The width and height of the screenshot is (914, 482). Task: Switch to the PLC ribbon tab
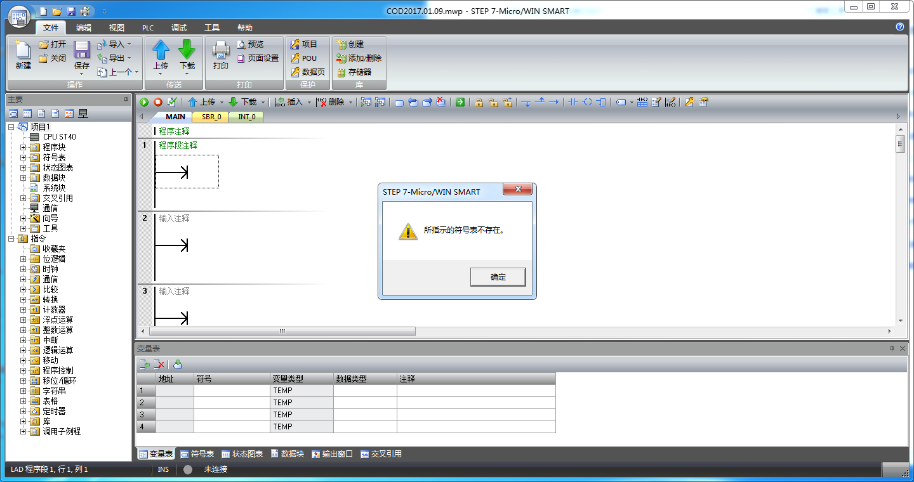tap(148, 28)
